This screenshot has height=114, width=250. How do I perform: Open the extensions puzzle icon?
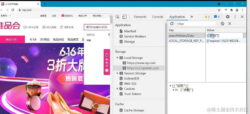pos(232,10)
